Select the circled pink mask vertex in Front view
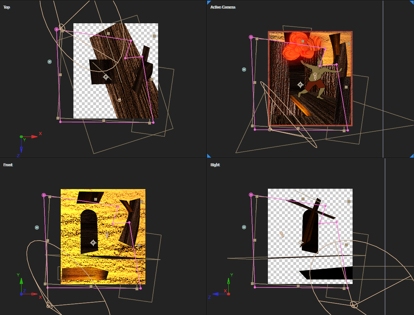 [44, 195]
